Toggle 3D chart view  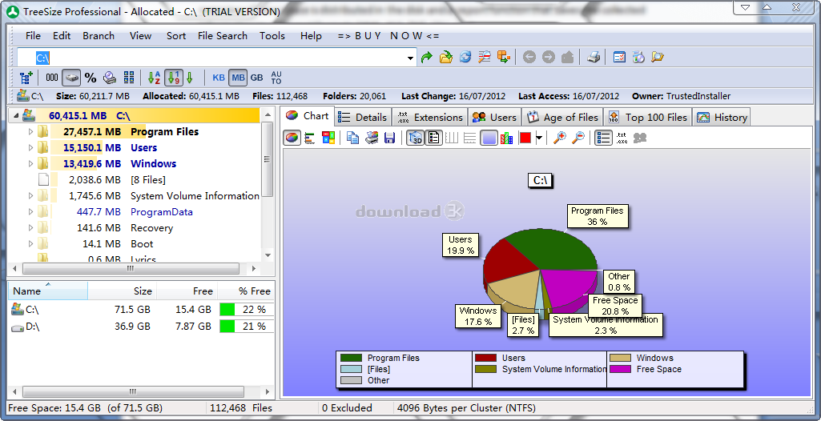click(415, 138)
